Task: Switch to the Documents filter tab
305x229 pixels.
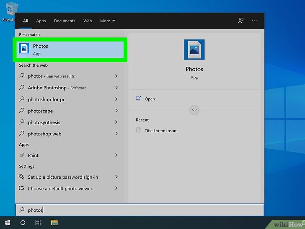Action: tap(65, 21)
